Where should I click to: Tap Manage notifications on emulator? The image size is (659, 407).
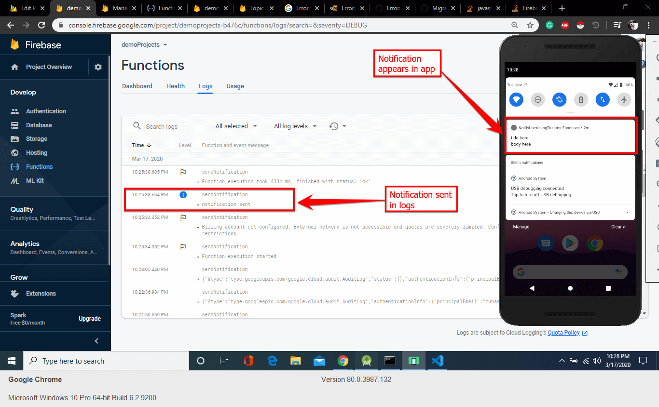(521, 227)
